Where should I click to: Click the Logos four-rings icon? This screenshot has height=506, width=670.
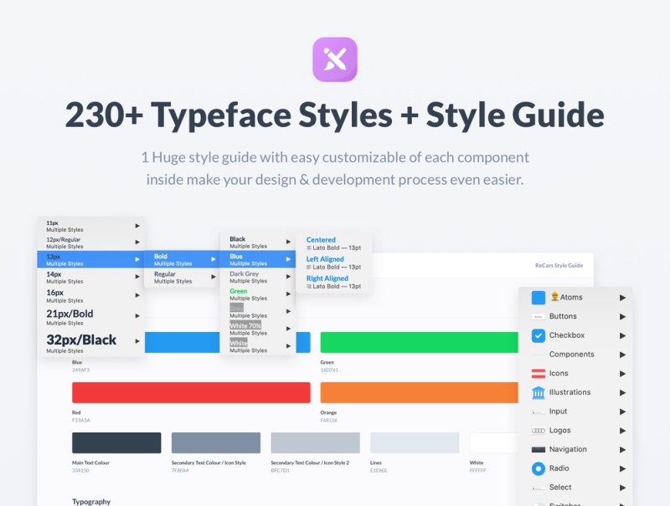tap(538, 431)
